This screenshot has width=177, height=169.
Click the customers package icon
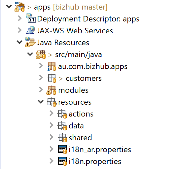coord(52,78)
